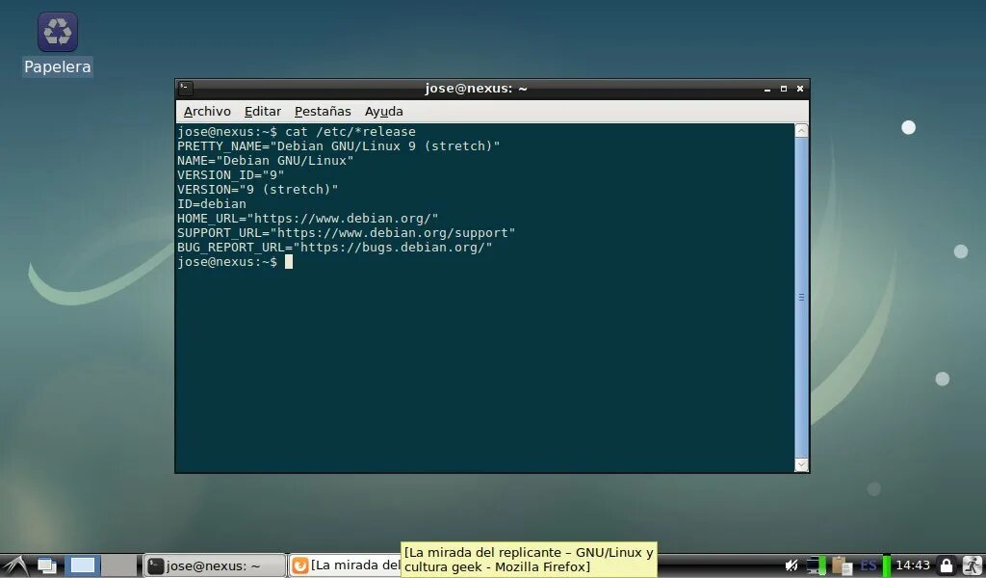Click the jose@nexus: ~ window title bar
The image size is (986, 578).
(x=476, y=89)
